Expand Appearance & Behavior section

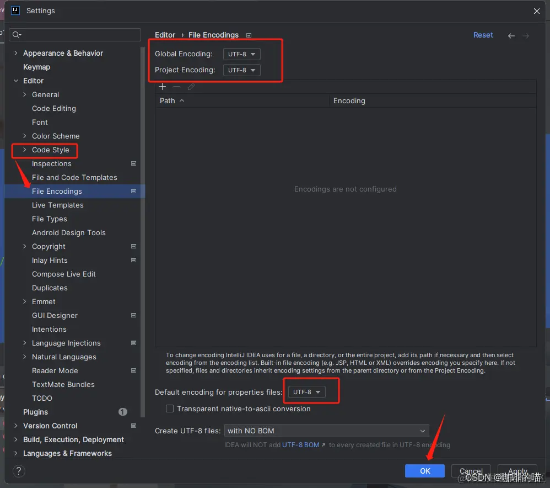point(16,53)
